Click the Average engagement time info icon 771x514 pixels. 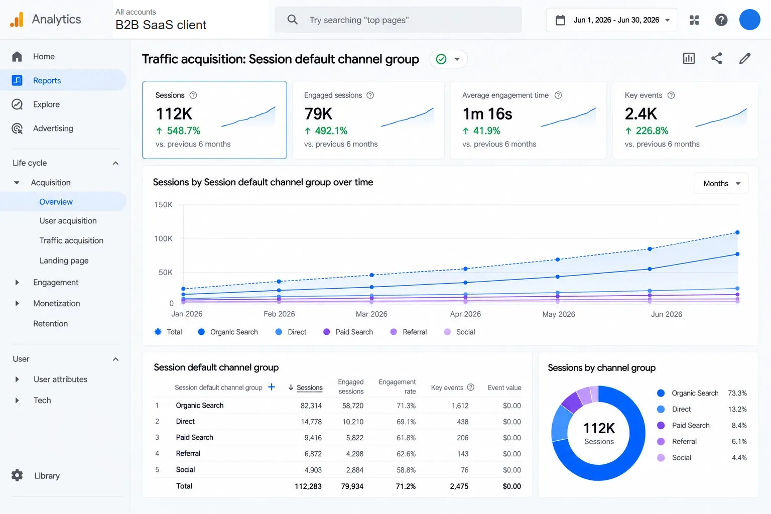(x=558, y=95)
